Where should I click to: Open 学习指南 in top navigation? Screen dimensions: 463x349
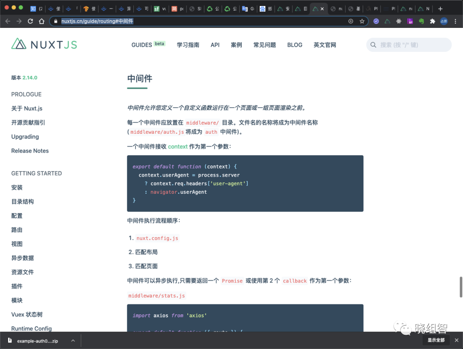[188, 45]
